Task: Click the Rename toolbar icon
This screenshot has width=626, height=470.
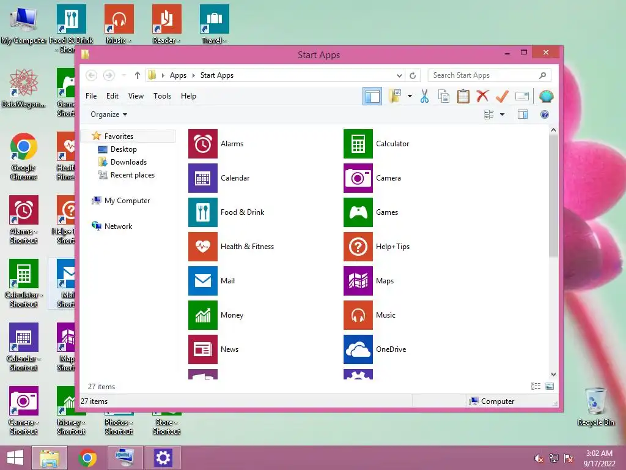Action: (522, 96)
